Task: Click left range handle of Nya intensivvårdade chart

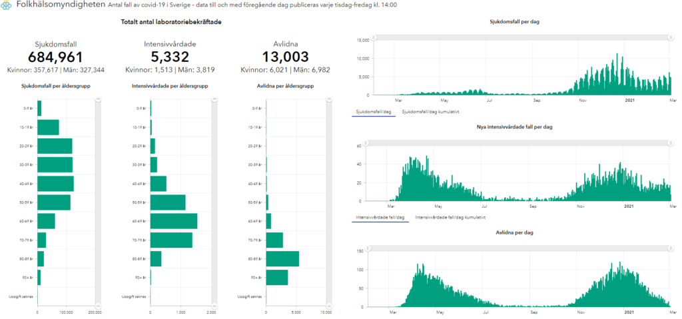Action: coord(374,142)
